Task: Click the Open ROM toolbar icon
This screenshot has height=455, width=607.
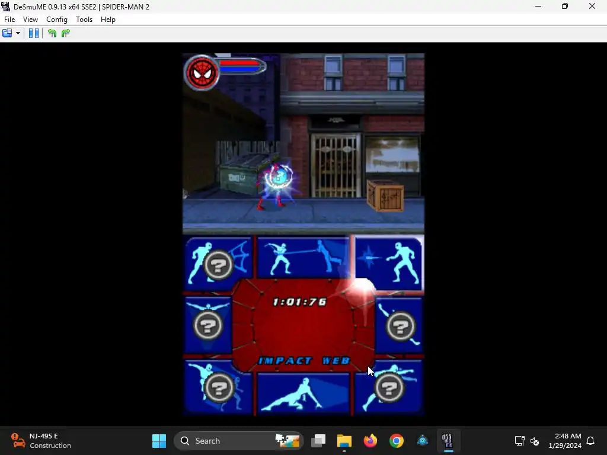Action: [7, 33]
